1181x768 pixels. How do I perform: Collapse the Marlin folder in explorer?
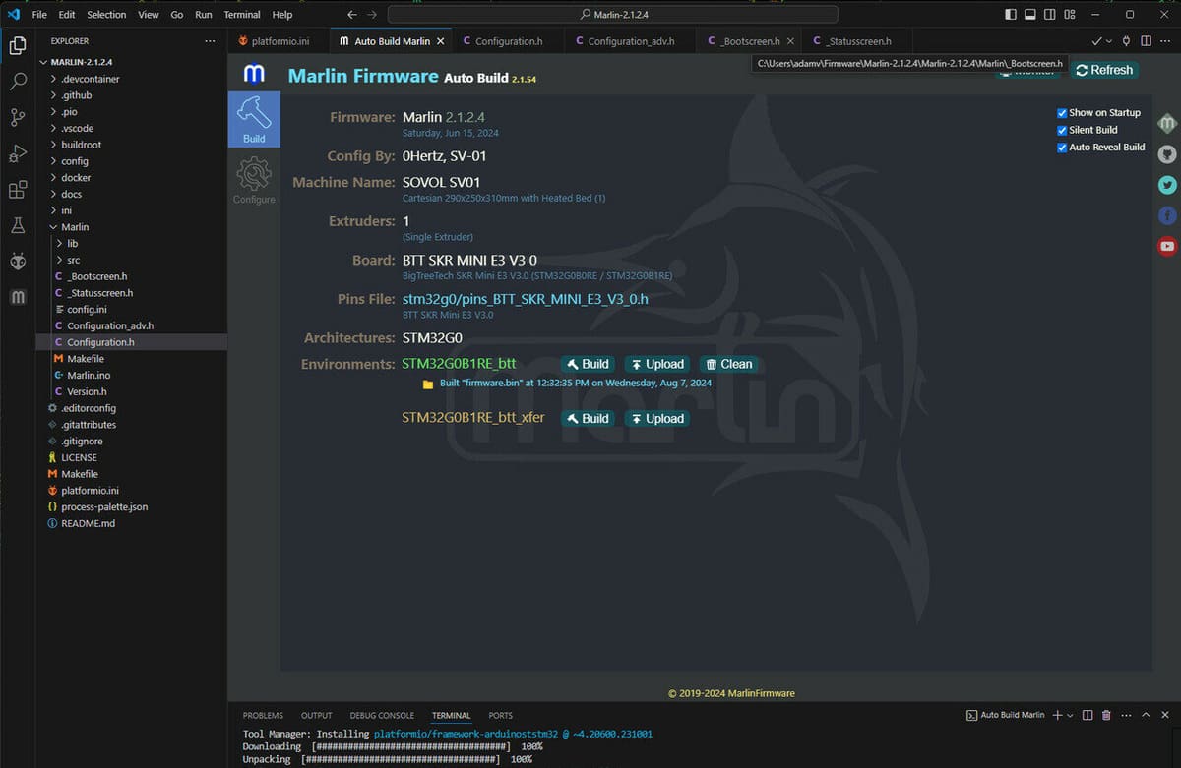click(75, 227)
